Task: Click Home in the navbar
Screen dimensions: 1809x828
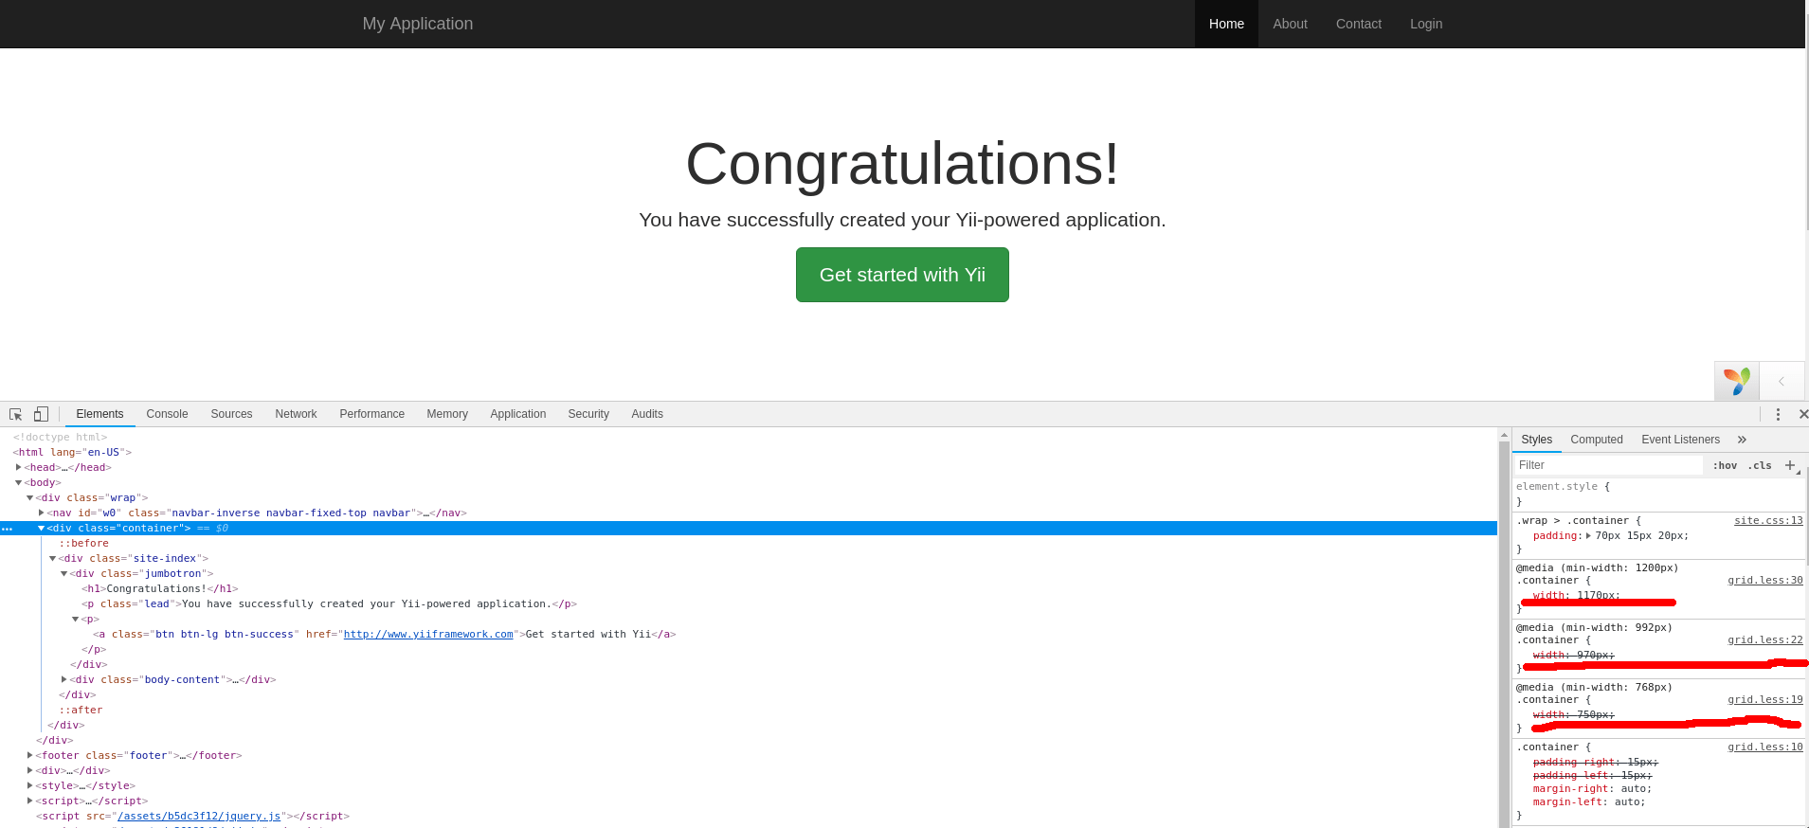Action: pos(1226,24)
